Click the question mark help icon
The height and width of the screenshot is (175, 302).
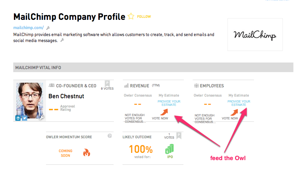point(110,136)
